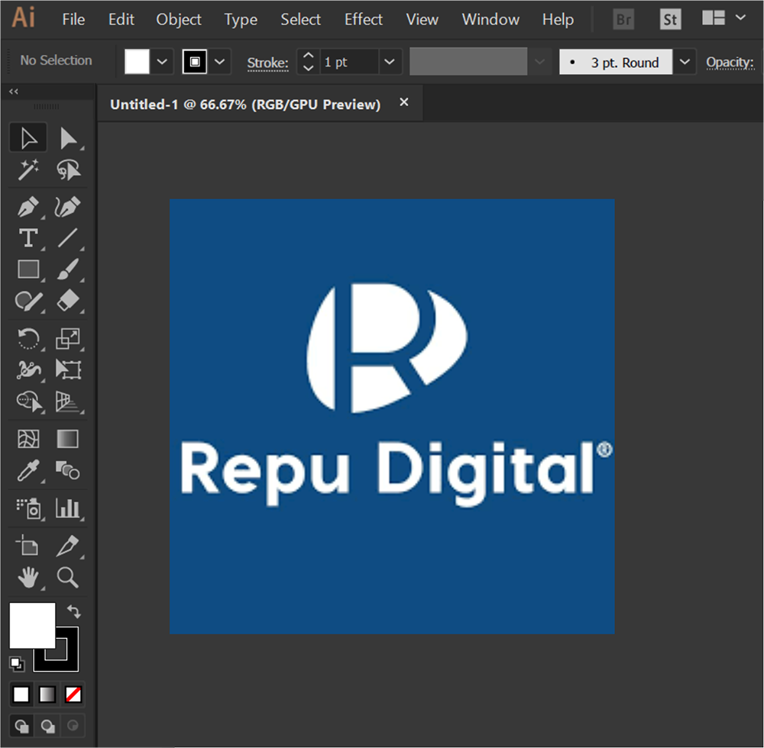Screen dimensions: 764x748
Task: Expand the 3 pt. Round brush dropdown
Action: 685,62
